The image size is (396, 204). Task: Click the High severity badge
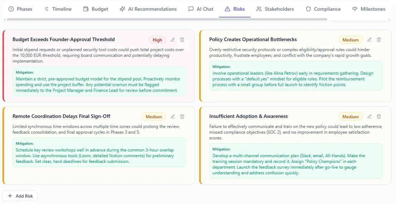pyautogui.click(x=157, y=40)
